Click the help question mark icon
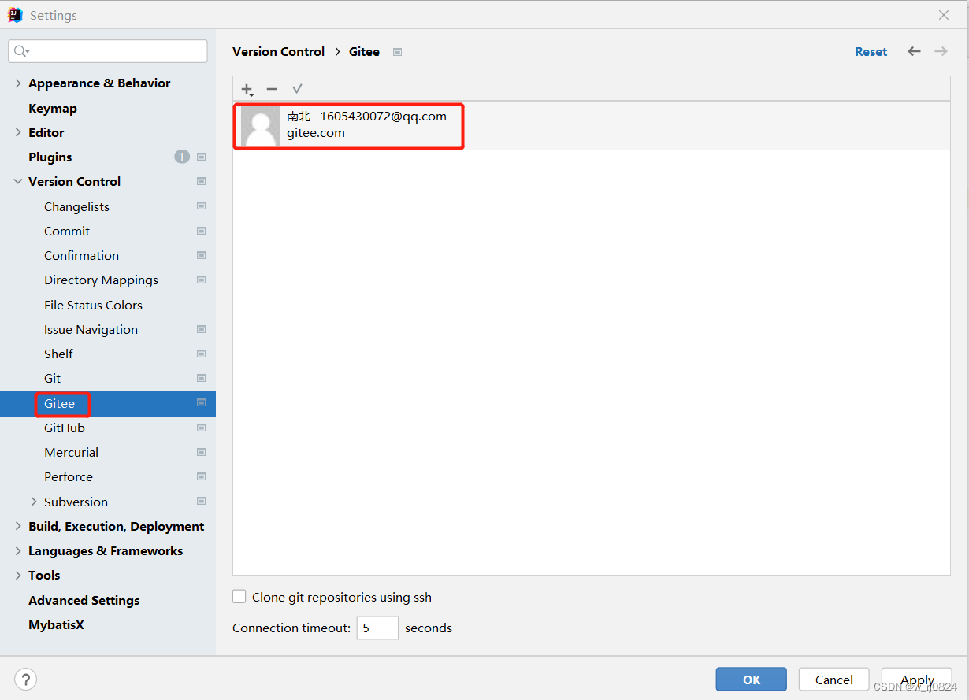This screenshot has width=969, height=700. click(25, 679)
